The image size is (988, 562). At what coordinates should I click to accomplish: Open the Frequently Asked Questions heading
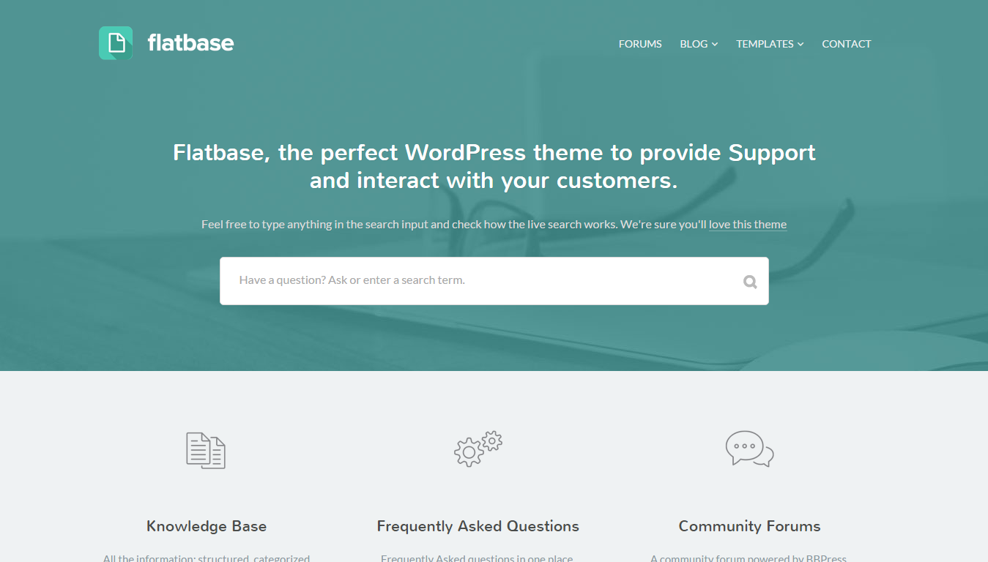click(478, 526)
